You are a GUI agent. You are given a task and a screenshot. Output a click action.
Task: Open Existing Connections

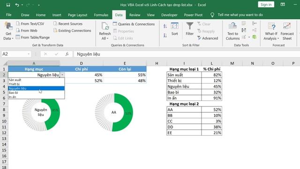pyautogui.click(x=72, y=31)
